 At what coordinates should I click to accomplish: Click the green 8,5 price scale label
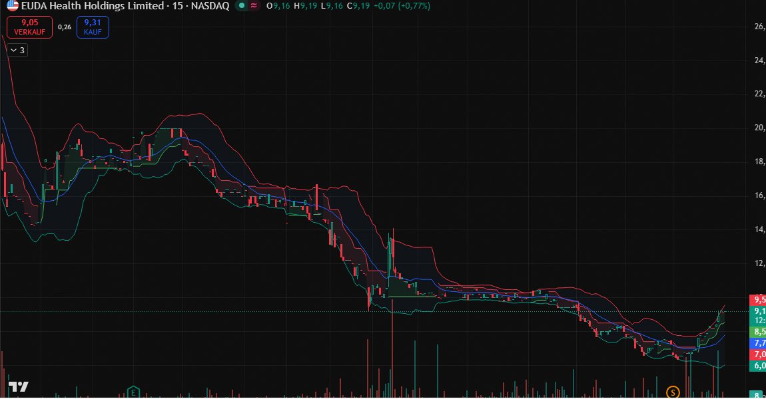click(758, 332)
